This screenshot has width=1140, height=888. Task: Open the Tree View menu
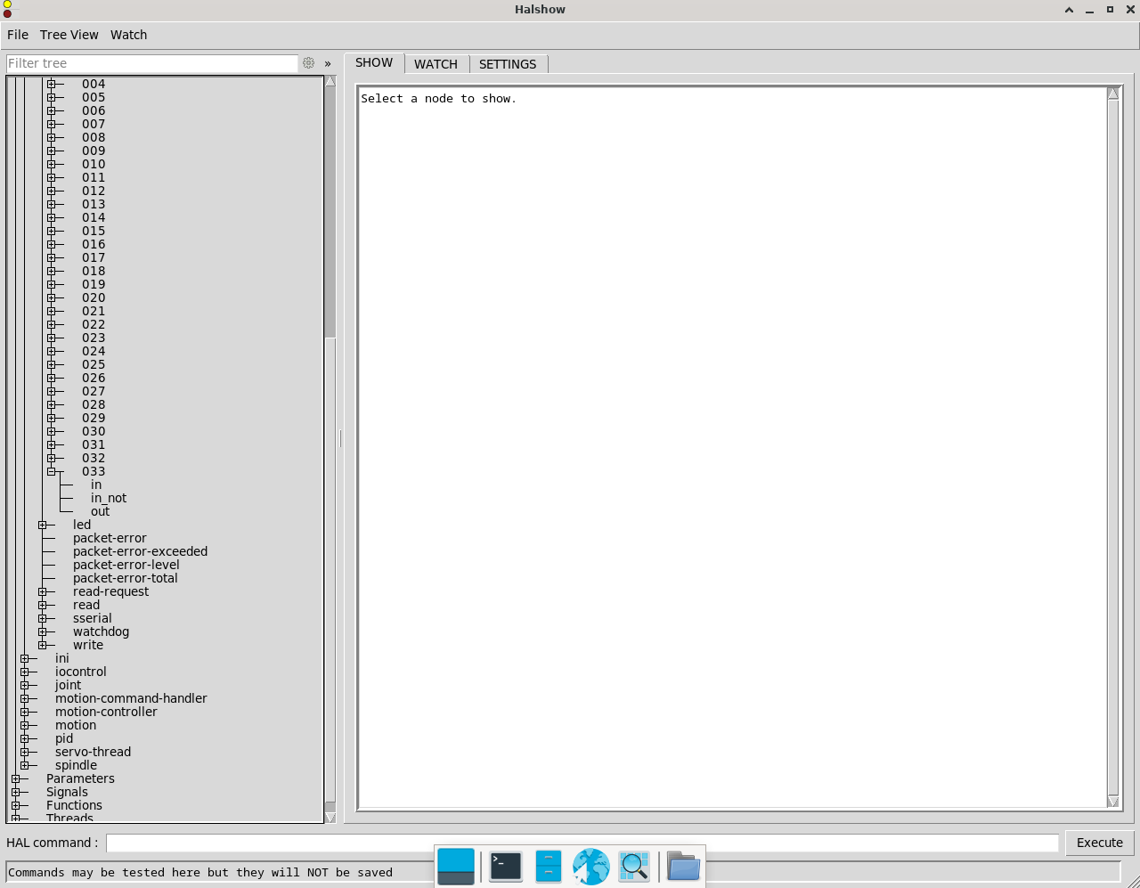[x=69, y=35]
